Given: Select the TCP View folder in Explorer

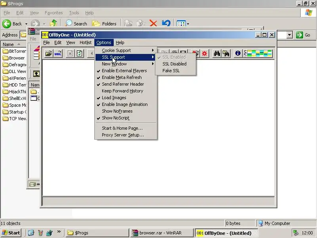Looking at the screenshot, I should [14, 119].
